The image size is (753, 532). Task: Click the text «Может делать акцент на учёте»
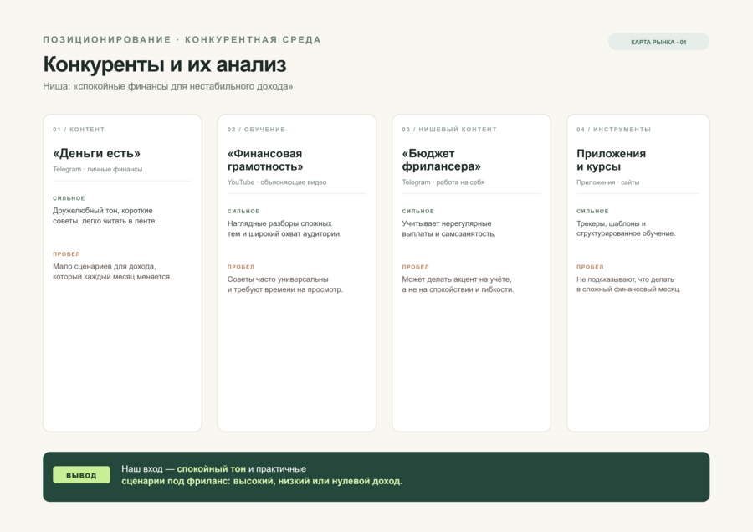pos(458,284)
